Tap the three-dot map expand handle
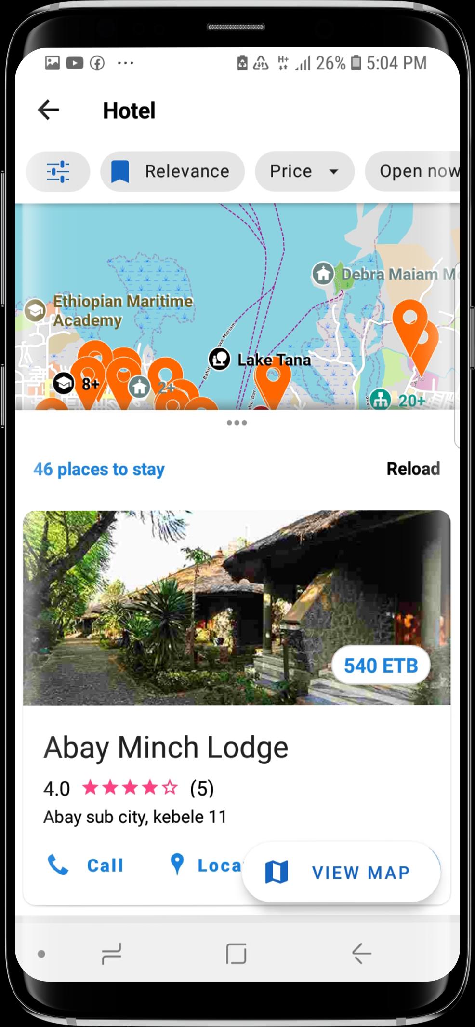475x1027 pixels. 237,423
